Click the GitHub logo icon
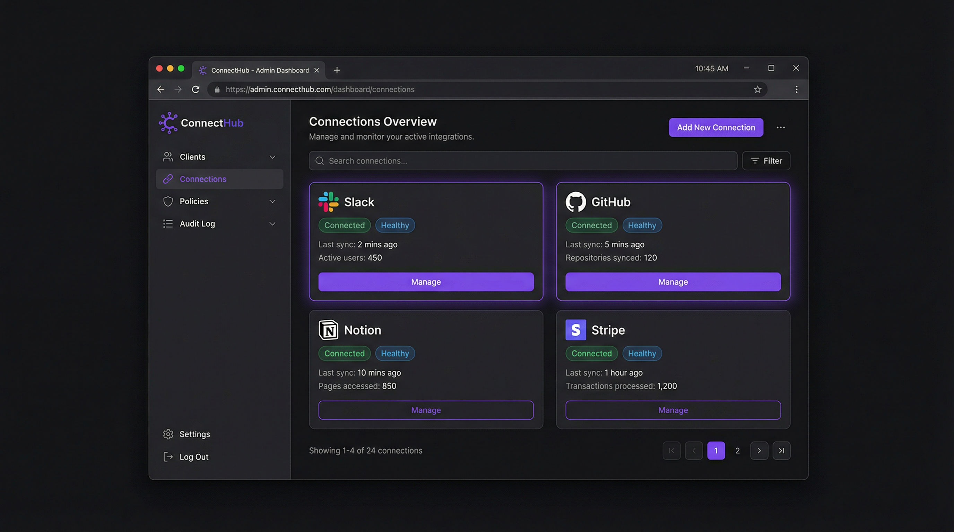The height and width of the screenshot is (532, 954). click(576, 202)
